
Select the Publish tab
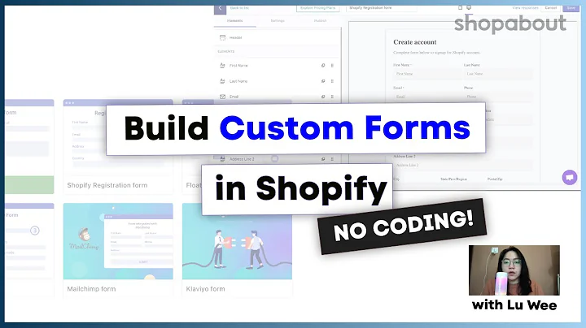tap(320, 21)
